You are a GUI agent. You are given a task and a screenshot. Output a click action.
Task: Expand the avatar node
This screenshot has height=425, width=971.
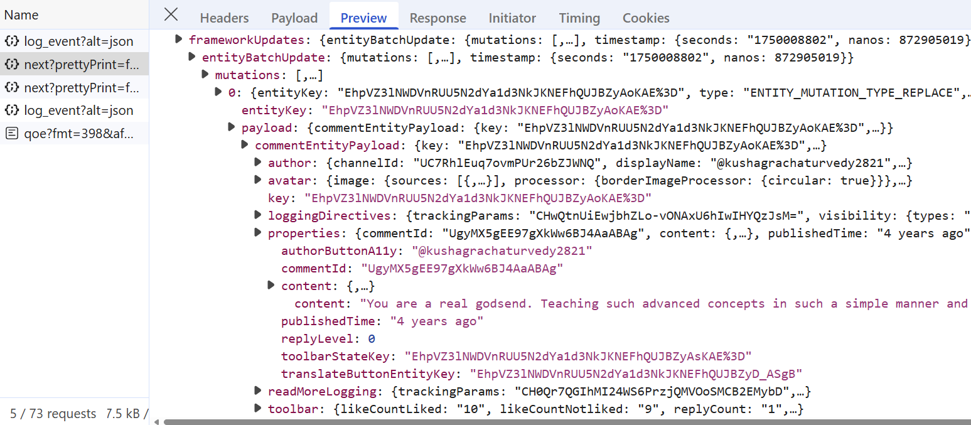pos(258,180)
